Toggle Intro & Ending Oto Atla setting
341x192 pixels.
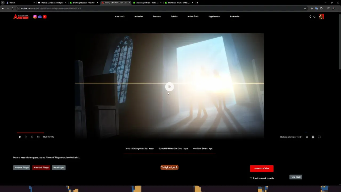coord(151,149)
